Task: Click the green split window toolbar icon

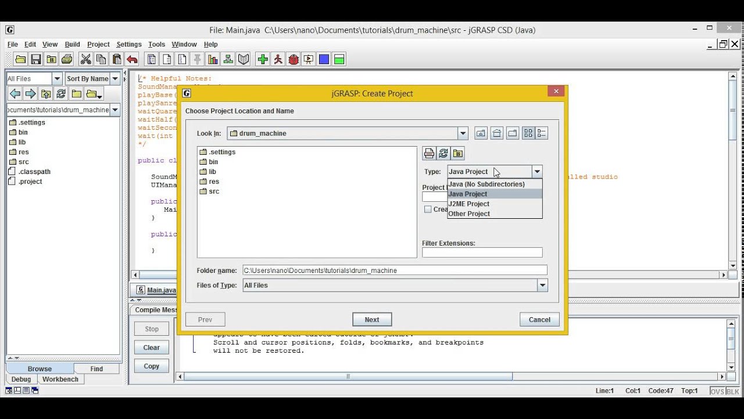Action: coord(339,59)
